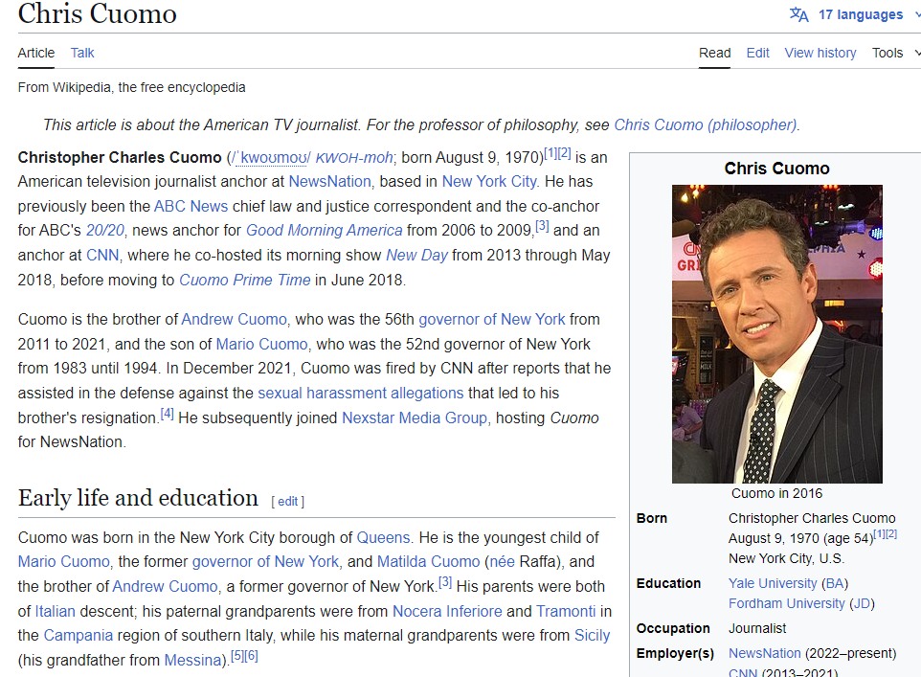This screenshot has width=921, height=677.
Task: Follow Nocera Inferiore link
Action: [x=447, y=611]
